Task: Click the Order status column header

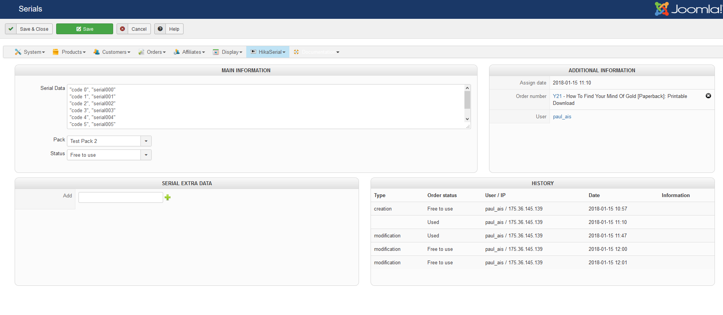Action: (x=442, y=195)
